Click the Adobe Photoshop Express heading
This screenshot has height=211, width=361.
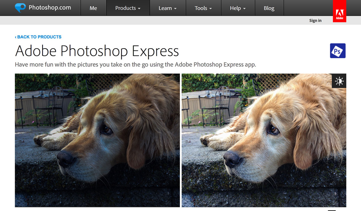pos(97,51)
